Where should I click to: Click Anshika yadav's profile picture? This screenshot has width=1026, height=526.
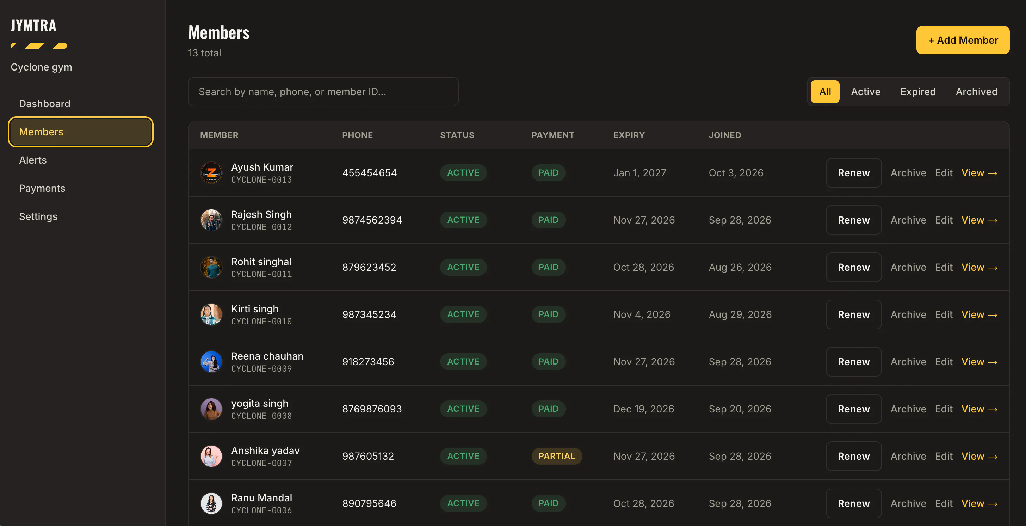211,456
